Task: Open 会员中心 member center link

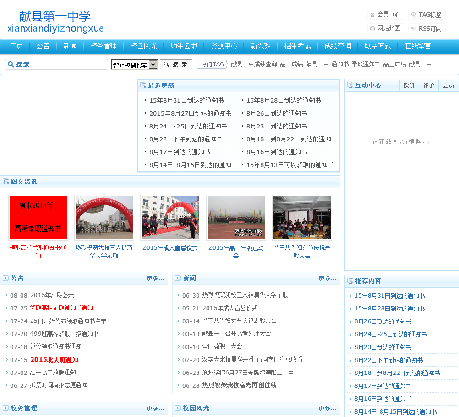Action: 385,14
